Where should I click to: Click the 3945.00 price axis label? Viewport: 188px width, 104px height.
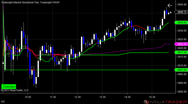coord(182,5)
